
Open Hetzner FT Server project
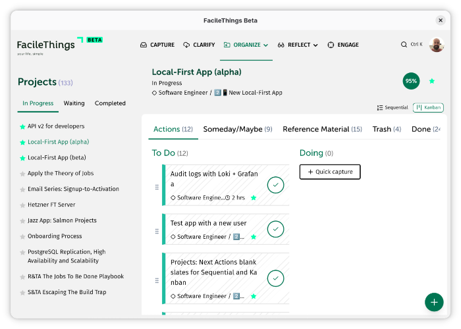coord(51,205)
